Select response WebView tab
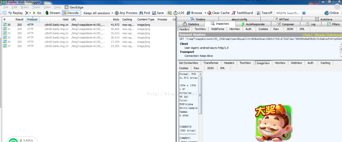Viewport: 342px width, 142px height. click(296, 63)
